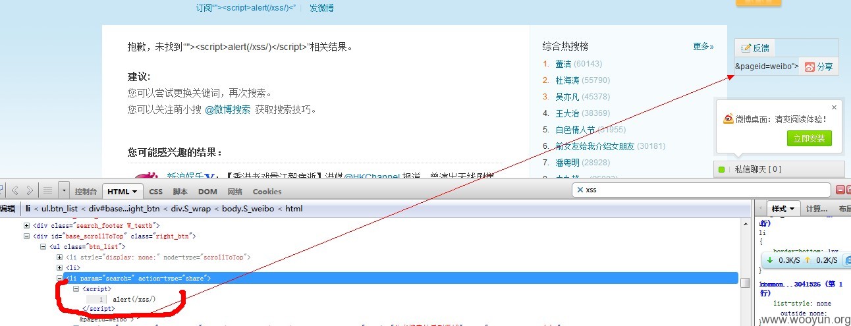Open hot search term 潘粤明

(x=568, y=163)
